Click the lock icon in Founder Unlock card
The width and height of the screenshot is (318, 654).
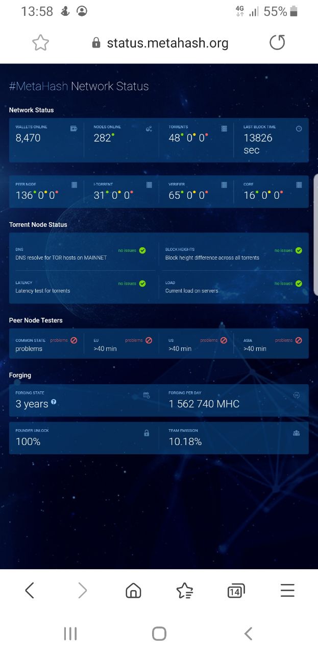[x=146, y=433]
